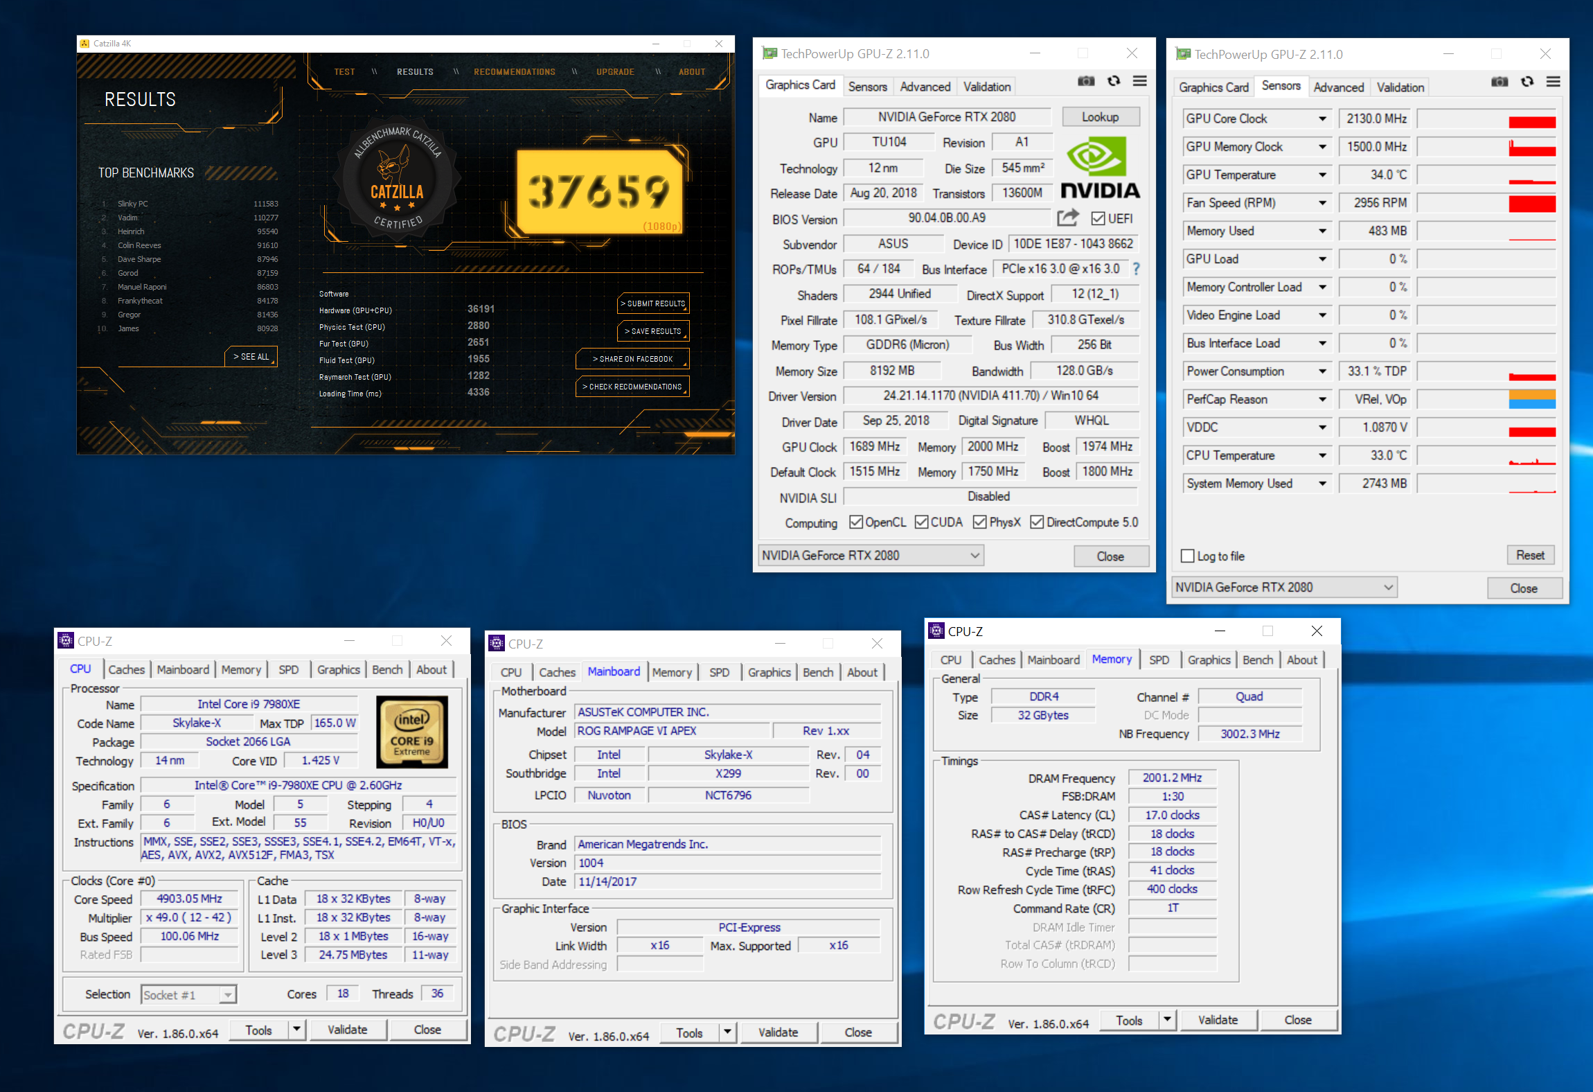Click the Catzilla 4K title bar app icon

point(84,44)
